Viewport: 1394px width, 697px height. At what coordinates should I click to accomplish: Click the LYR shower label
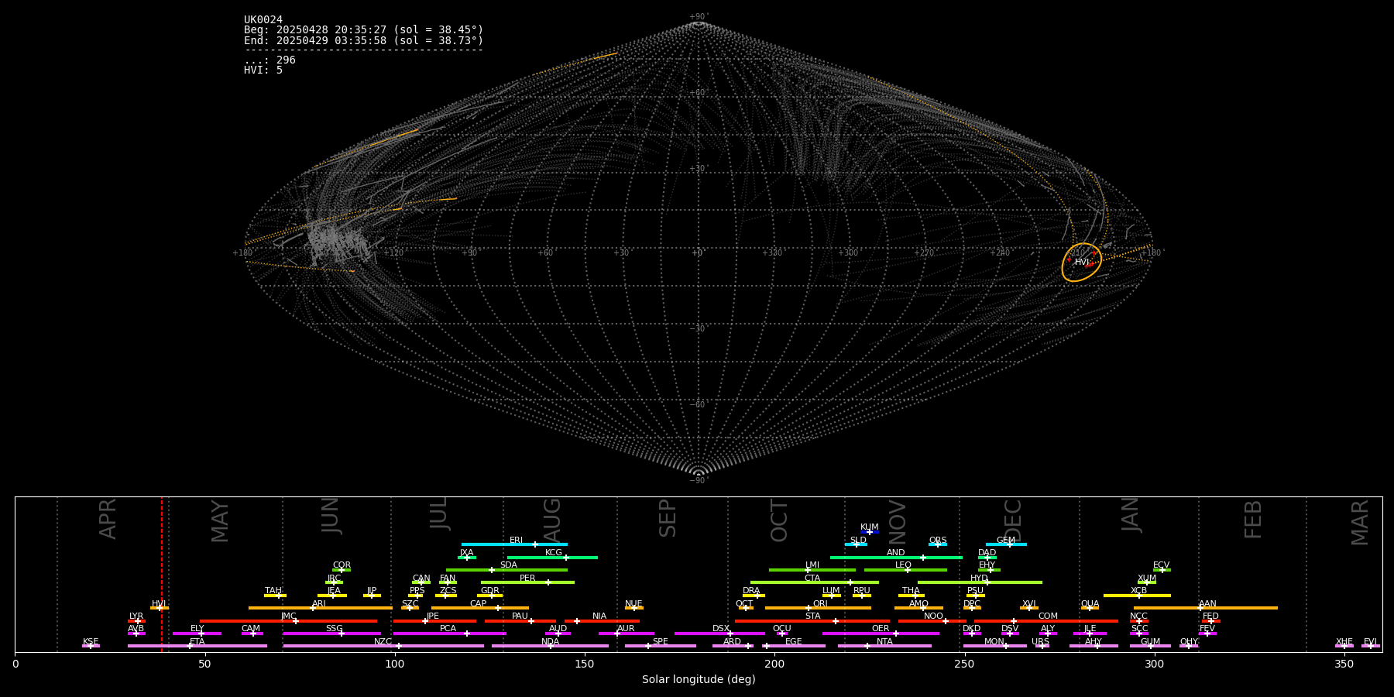(x=136, y=616)
